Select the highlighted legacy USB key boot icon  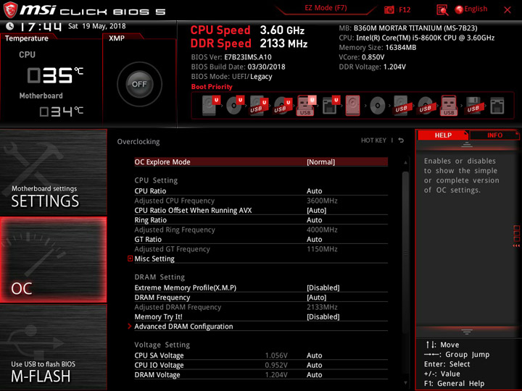(x=449, y=106)
